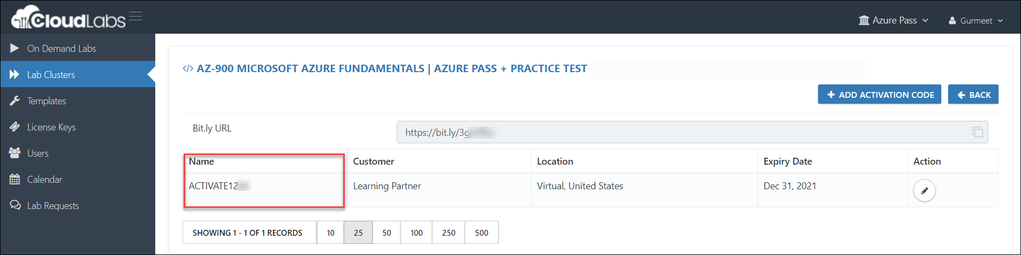Show 100 records per page

tap(417, 233)
